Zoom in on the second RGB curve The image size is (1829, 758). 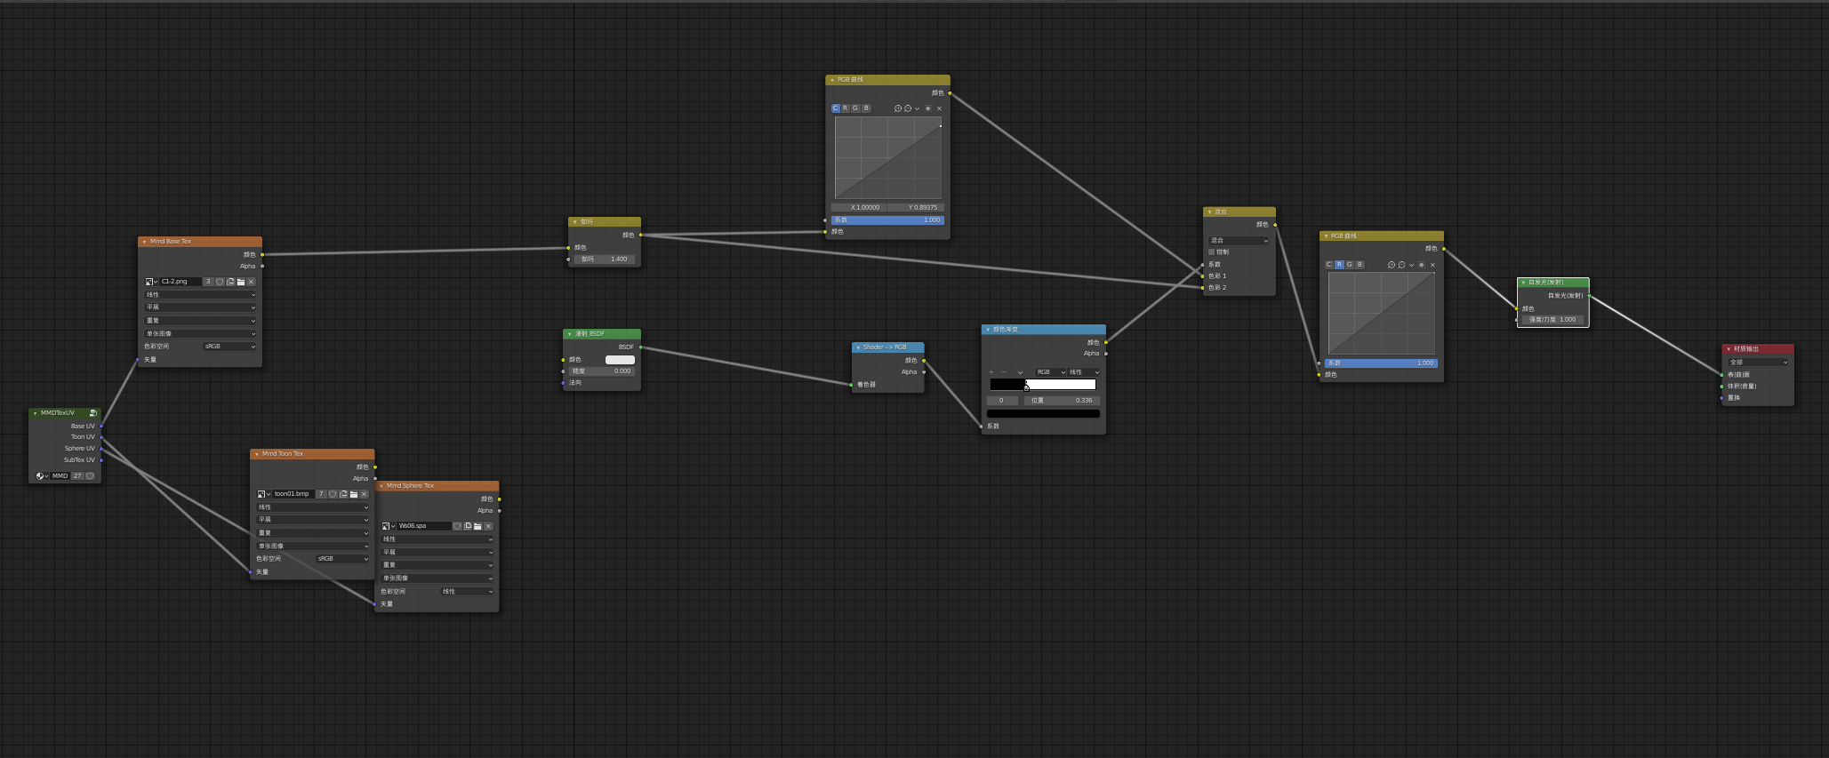tap(1392, 265)
